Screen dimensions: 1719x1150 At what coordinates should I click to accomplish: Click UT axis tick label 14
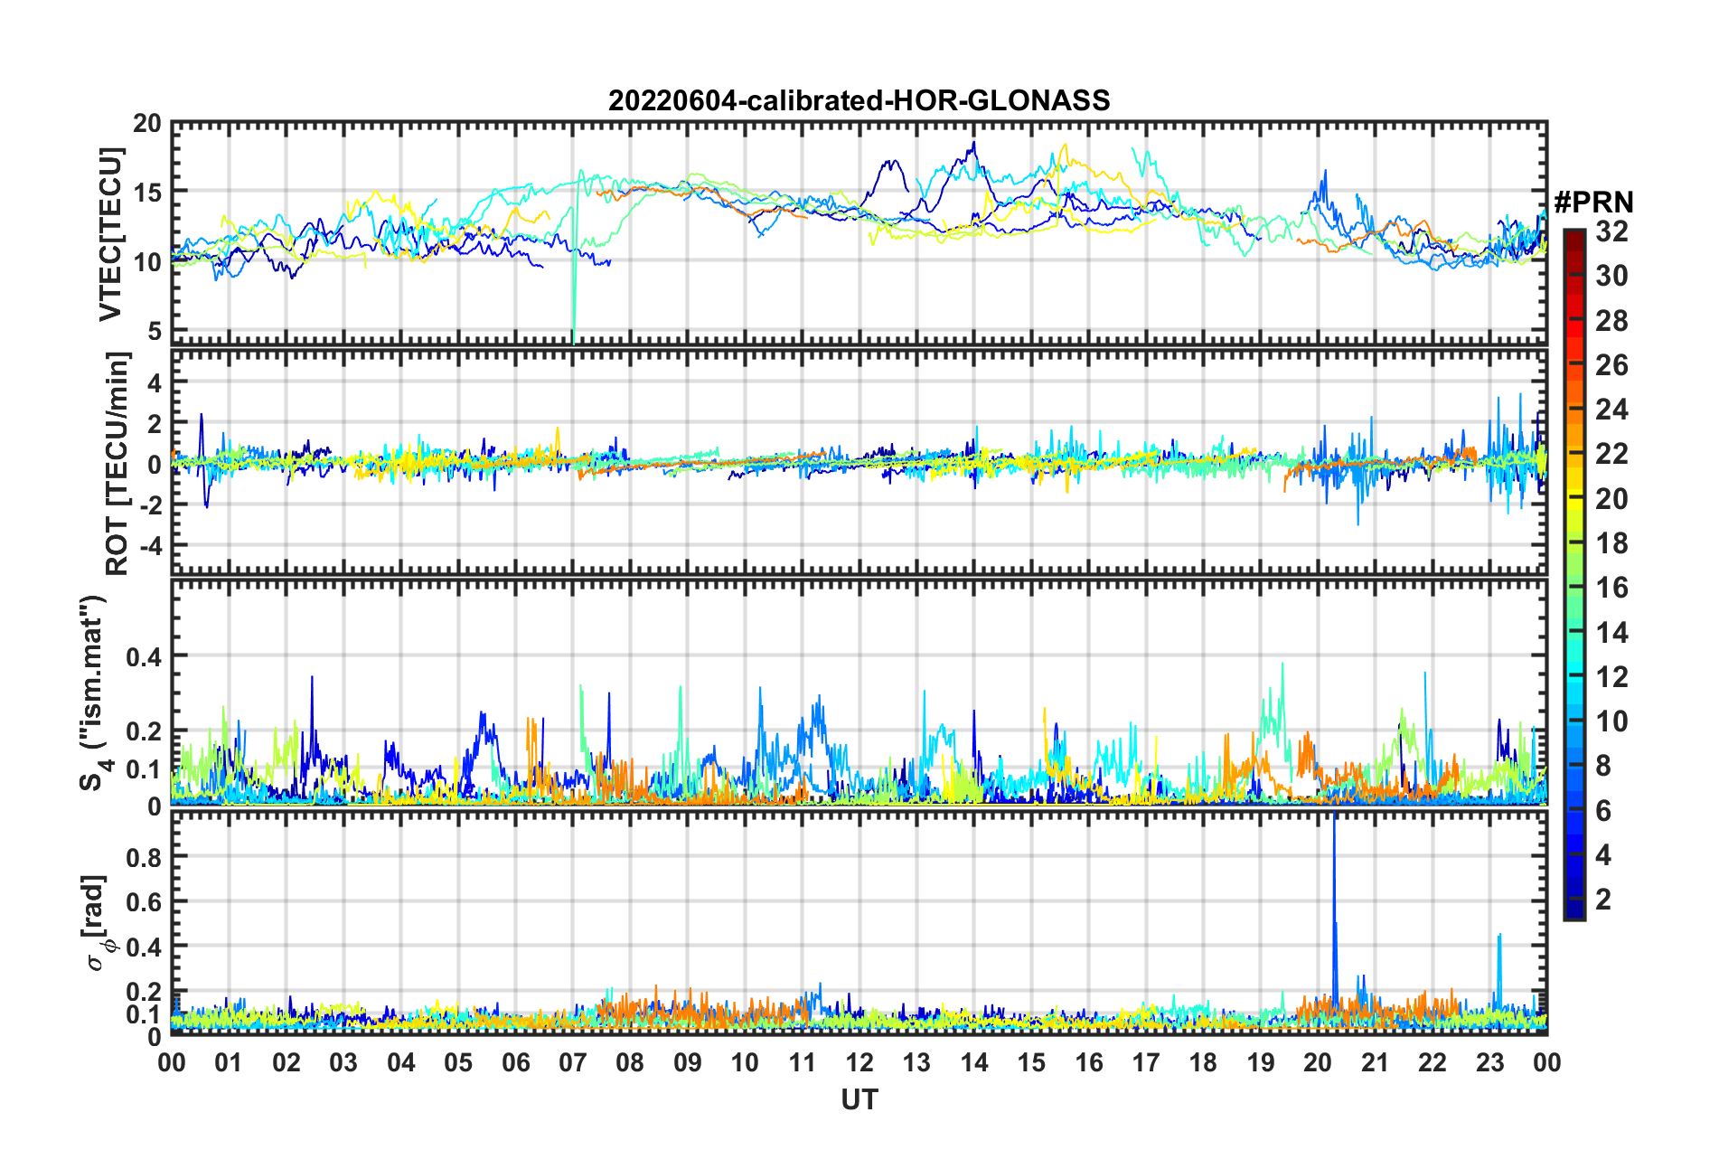coord(974,1062)
